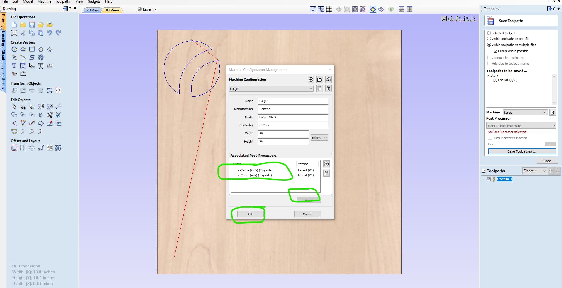Click OK in Machine Configuration Management

pyautogui.click(x=250, y=214)
